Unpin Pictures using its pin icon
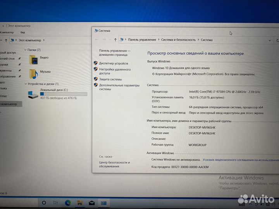Screen dimensions: 279x209 coord(20,76)
